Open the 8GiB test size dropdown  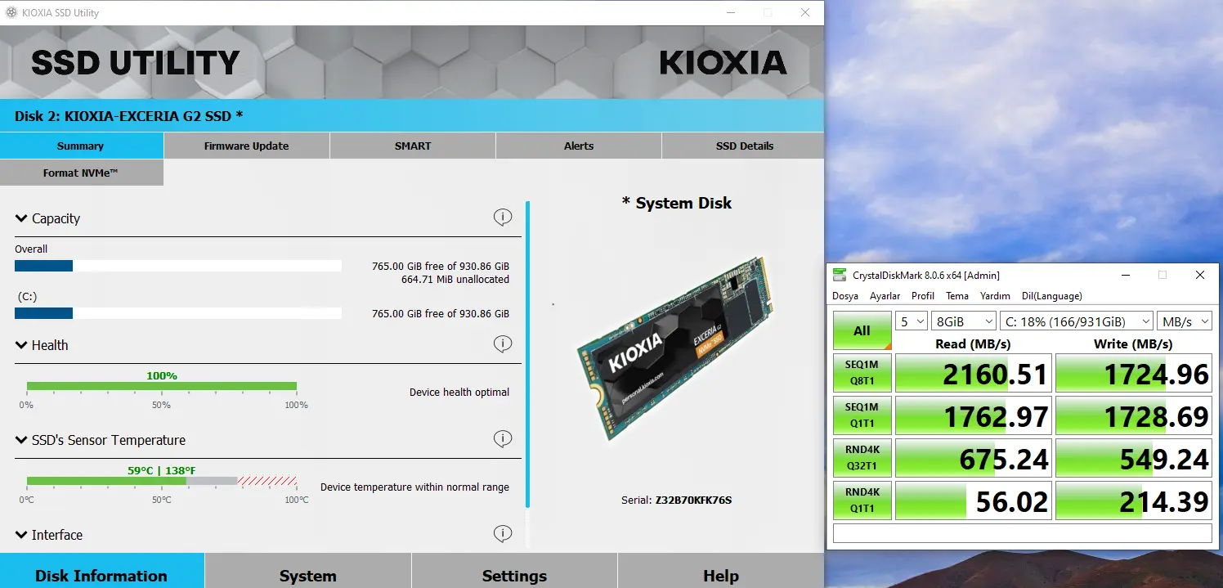[x=964, y=321]
